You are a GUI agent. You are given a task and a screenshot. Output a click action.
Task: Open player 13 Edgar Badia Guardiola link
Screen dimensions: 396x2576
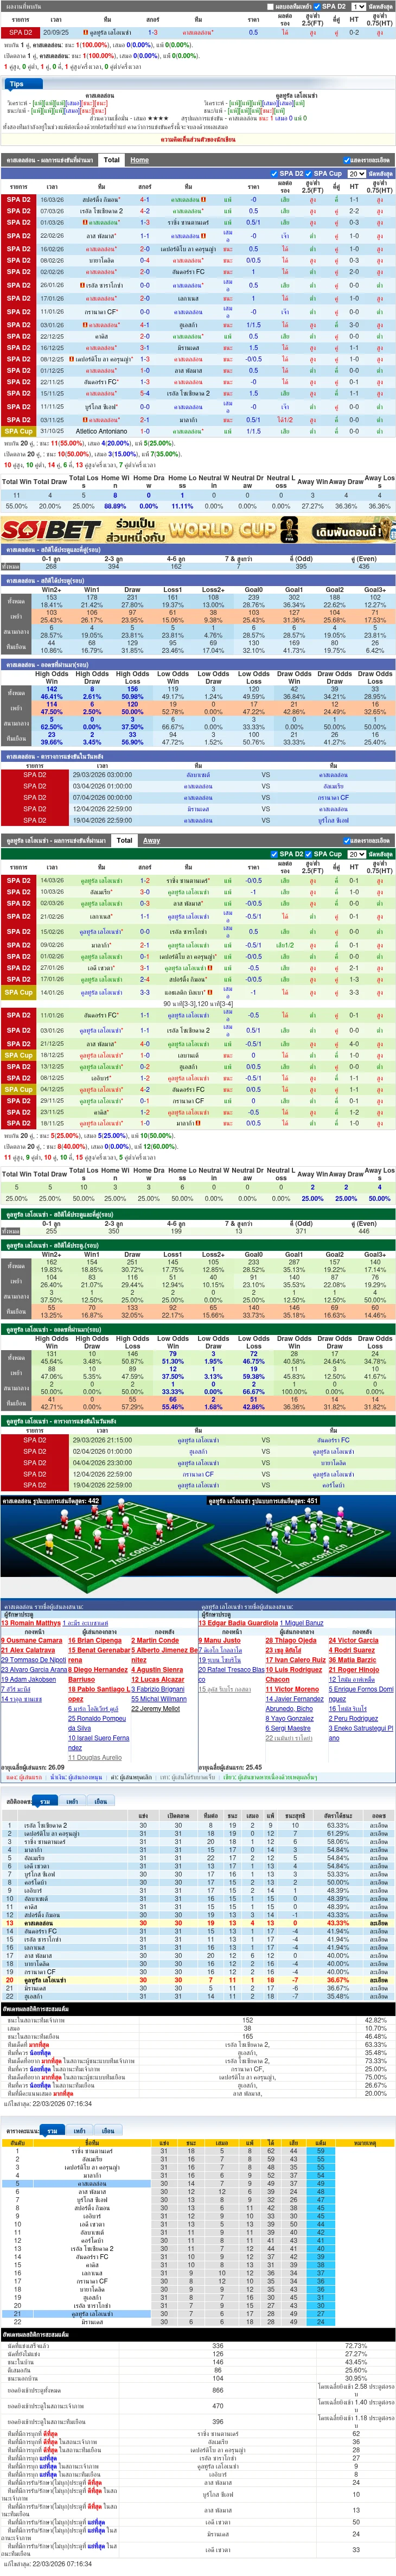tap(238, 1623)
